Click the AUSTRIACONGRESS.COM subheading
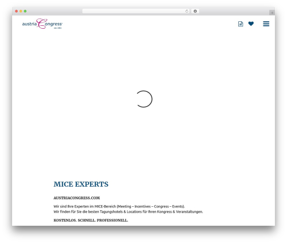The height and width of the screenshot is (243, 287). click(x=76, y=198)
